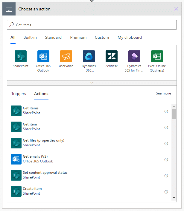
Task: Choose the Create item action
Action: (89, 191)
